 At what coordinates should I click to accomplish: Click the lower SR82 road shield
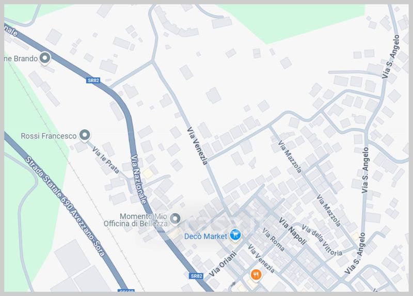[x=196, y=276]
